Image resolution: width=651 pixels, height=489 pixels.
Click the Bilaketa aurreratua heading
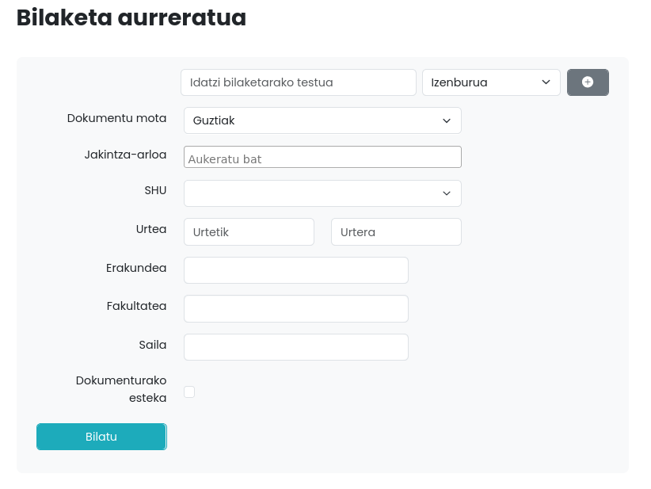point(131,17)
